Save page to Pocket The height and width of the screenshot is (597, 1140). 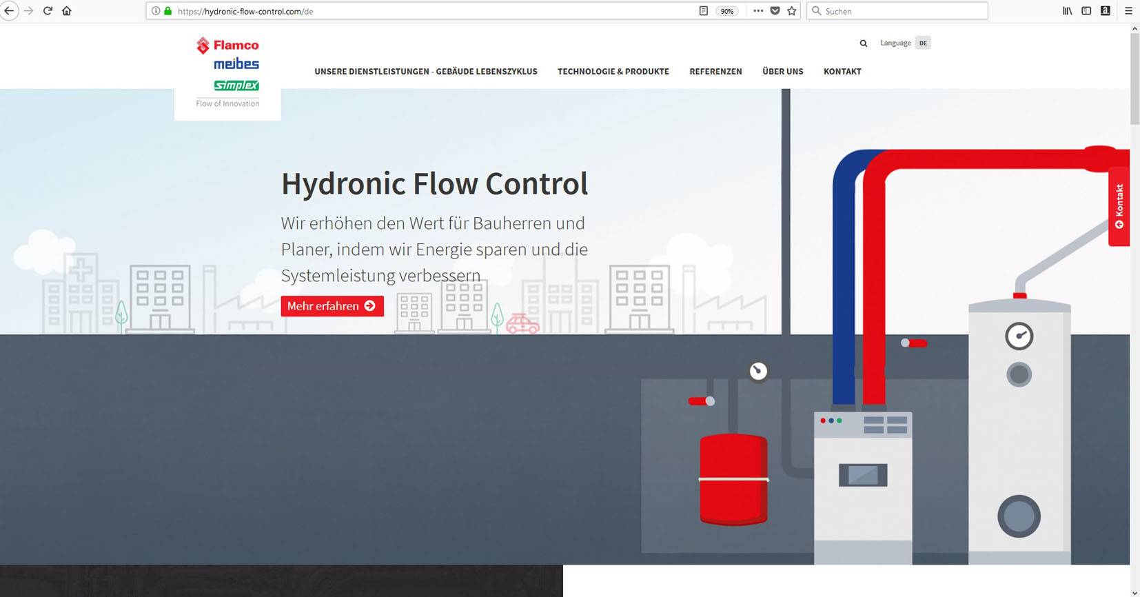(775, 11)
